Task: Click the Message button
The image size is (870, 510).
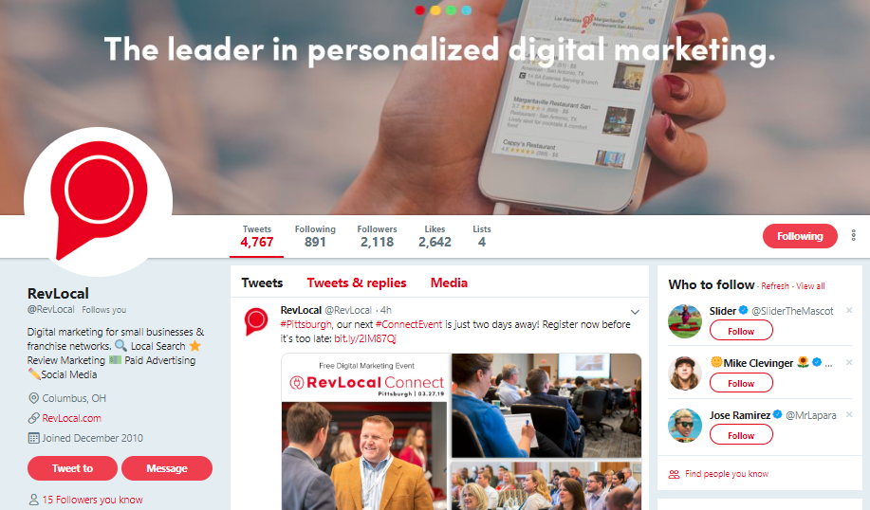Action: point(166,468)
